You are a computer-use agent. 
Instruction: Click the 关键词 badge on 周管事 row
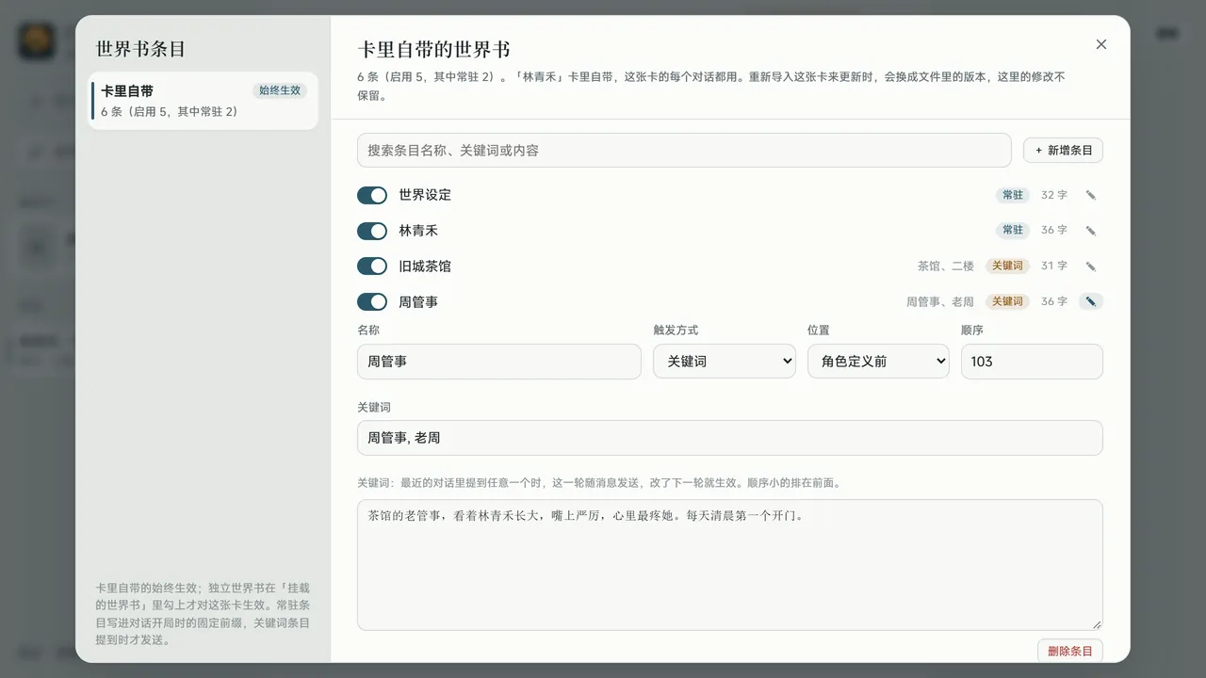pos(1007,302)
